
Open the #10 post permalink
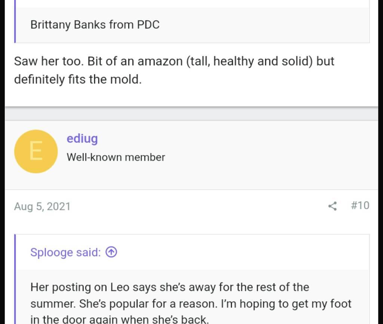(360, 205)
